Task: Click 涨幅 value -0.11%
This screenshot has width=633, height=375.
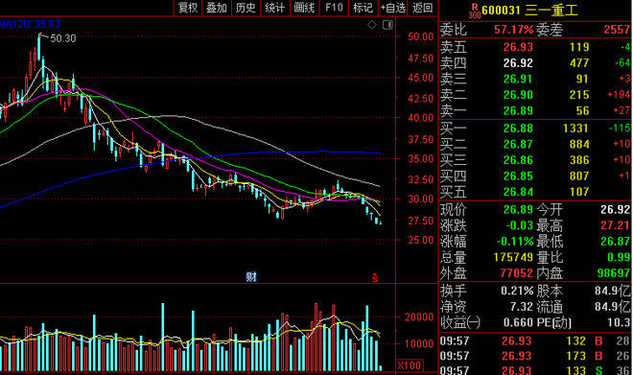Action: [515, 242]
